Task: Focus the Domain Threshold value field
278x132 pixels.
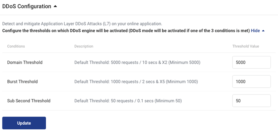Action: (x=251, y=62)
